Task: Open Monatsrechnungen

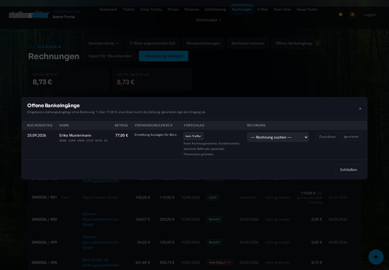Action: pos(203,43)
